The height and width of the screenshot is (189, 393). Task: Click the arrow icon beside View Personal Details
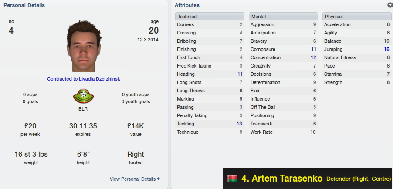[x=159, y=179]
